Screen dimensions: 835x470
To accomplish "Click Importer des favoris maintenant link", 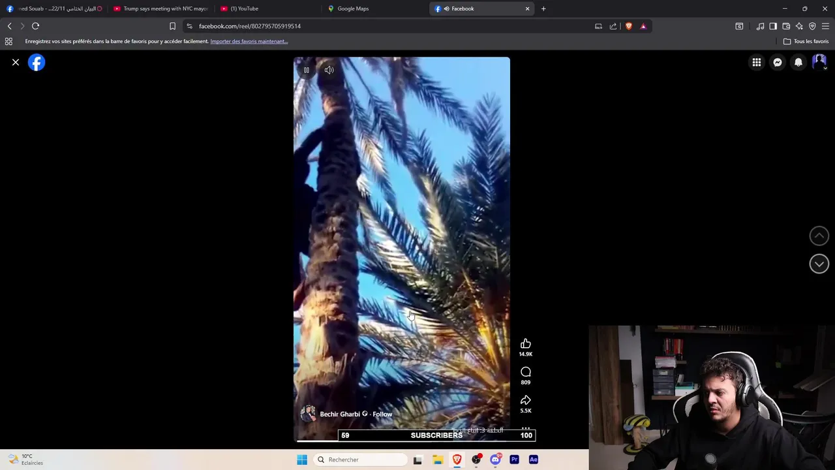I will [x=249, y=41].
